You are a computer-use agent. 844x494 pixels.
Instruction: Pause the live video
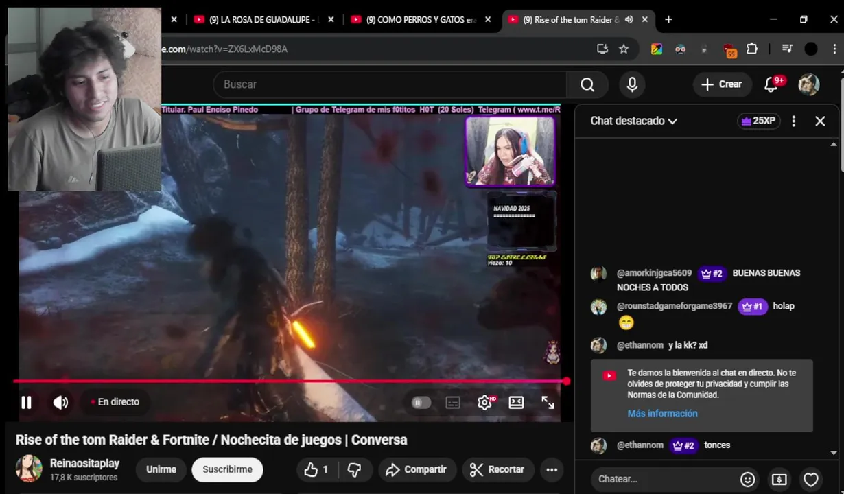tap(26, 402)
